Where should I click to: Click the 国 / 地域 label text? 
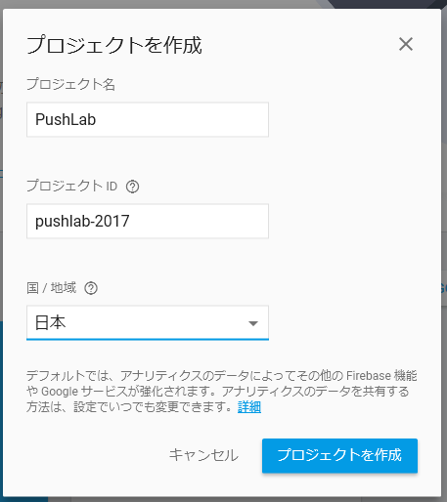point(52,288)
